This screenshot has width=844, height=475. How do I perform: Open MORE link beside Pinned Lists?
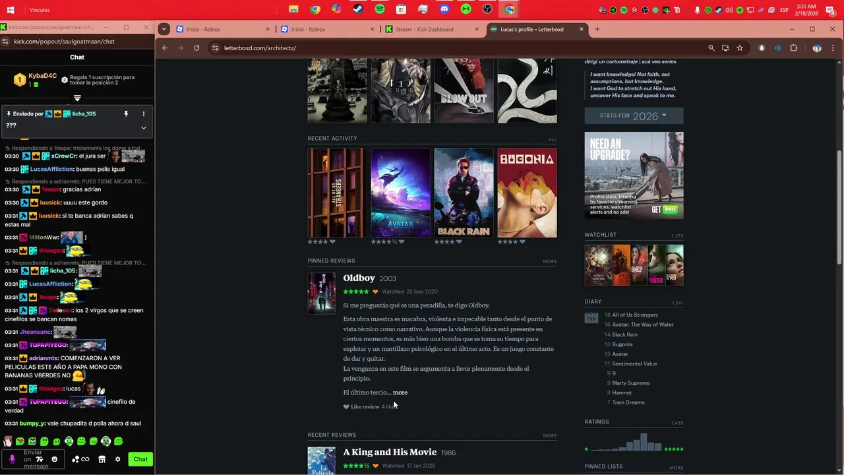pyautogui.click(x=677, y=468)
